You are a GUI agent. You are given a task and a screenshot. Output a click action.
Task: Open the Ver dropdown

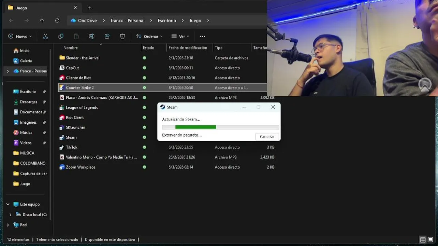(180, 37)
